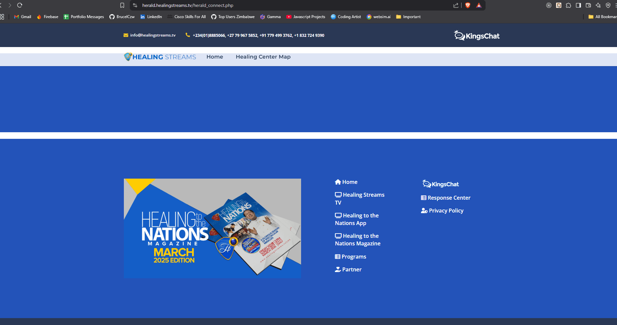Open the Healing to the Nations magazine banner
The height and width of the screenshot is (325, 617).
212,228
